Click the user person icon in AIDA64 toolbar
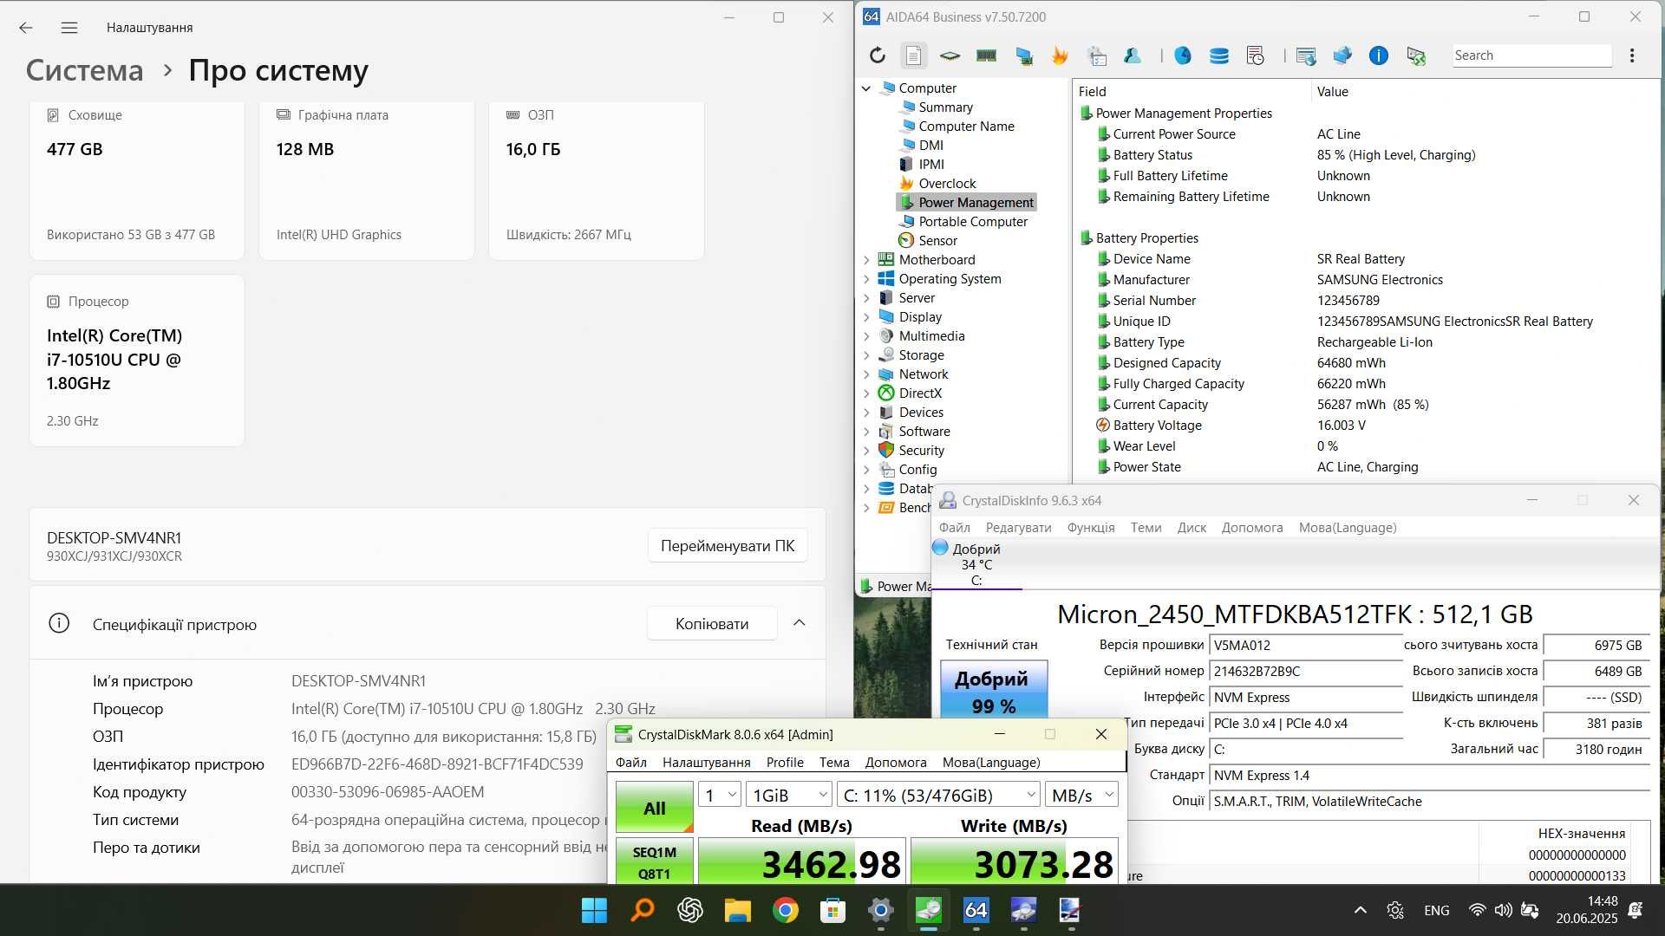Screen dimensions: 1665x936 click(x=1133, y=55)
